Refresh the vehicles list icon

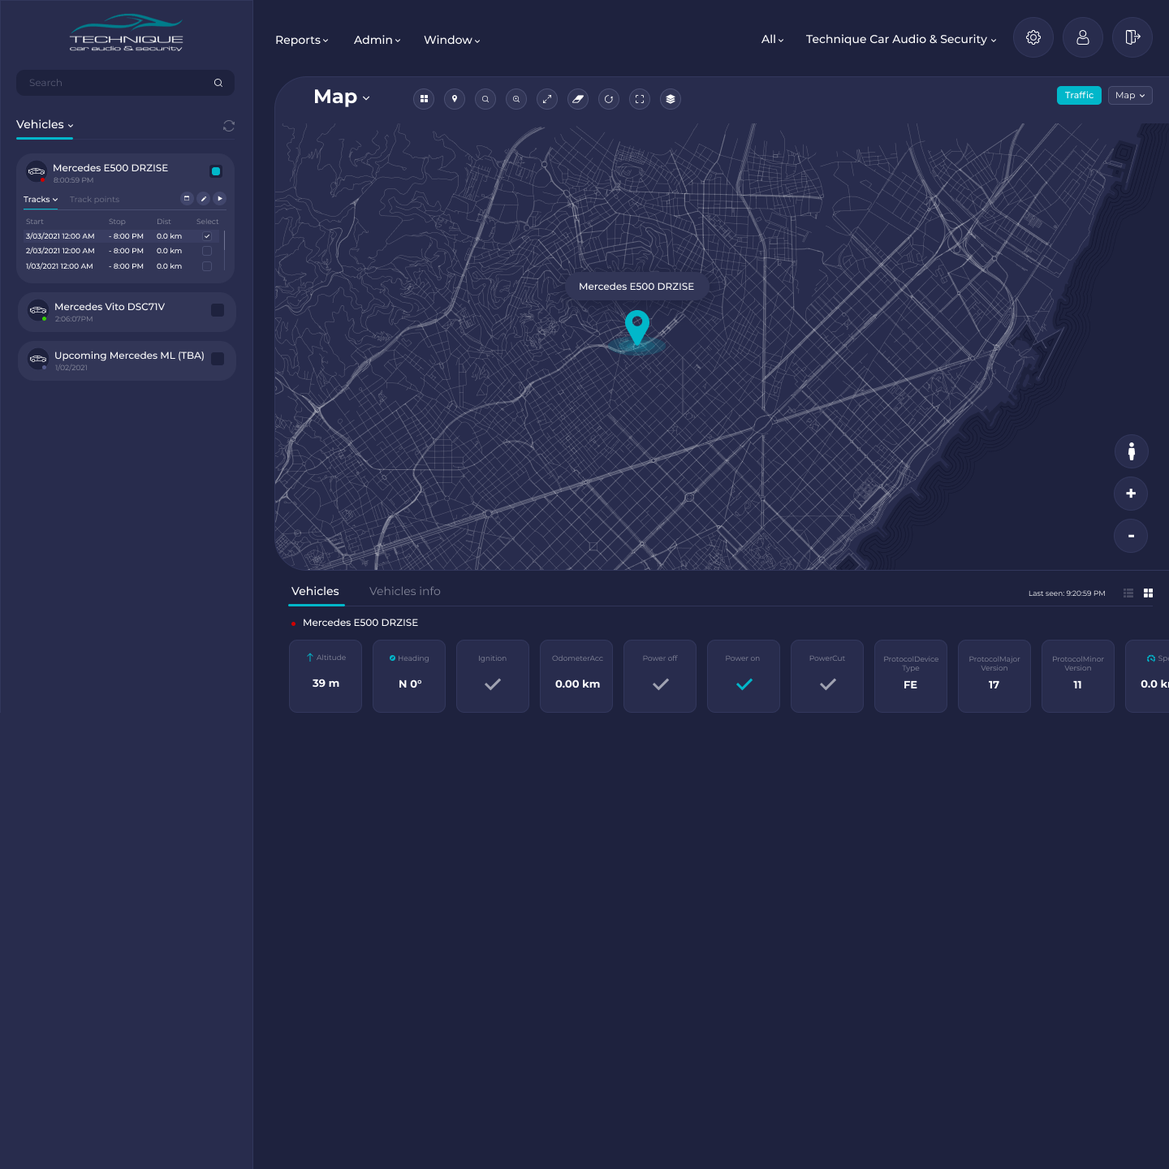[x=229, y=126]
